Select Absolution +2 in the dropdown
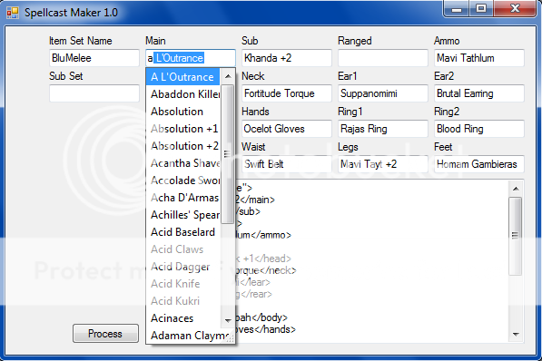 pos(183,146)
